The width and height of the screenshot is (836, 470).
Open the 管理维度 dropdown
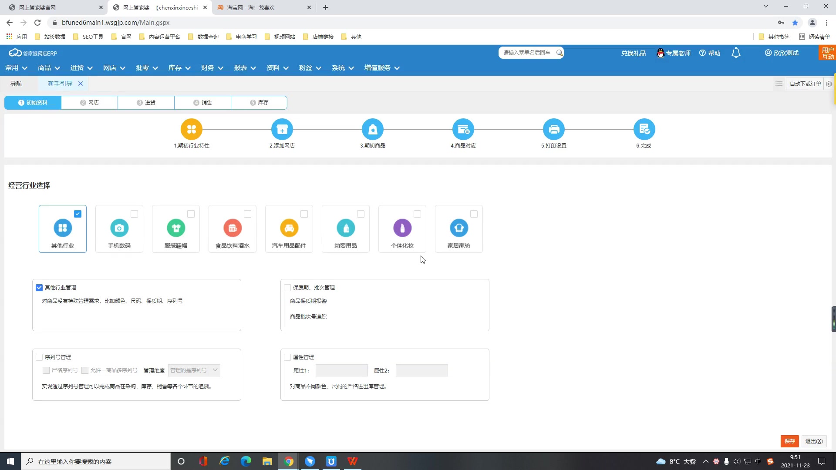194,370
